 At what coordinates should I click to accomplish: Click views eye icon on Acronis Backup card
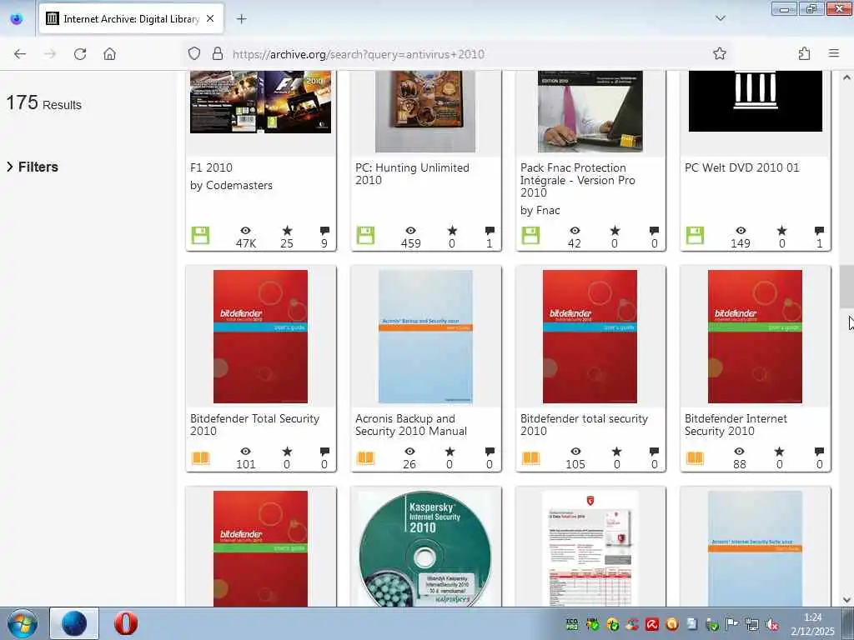[409, 451]
